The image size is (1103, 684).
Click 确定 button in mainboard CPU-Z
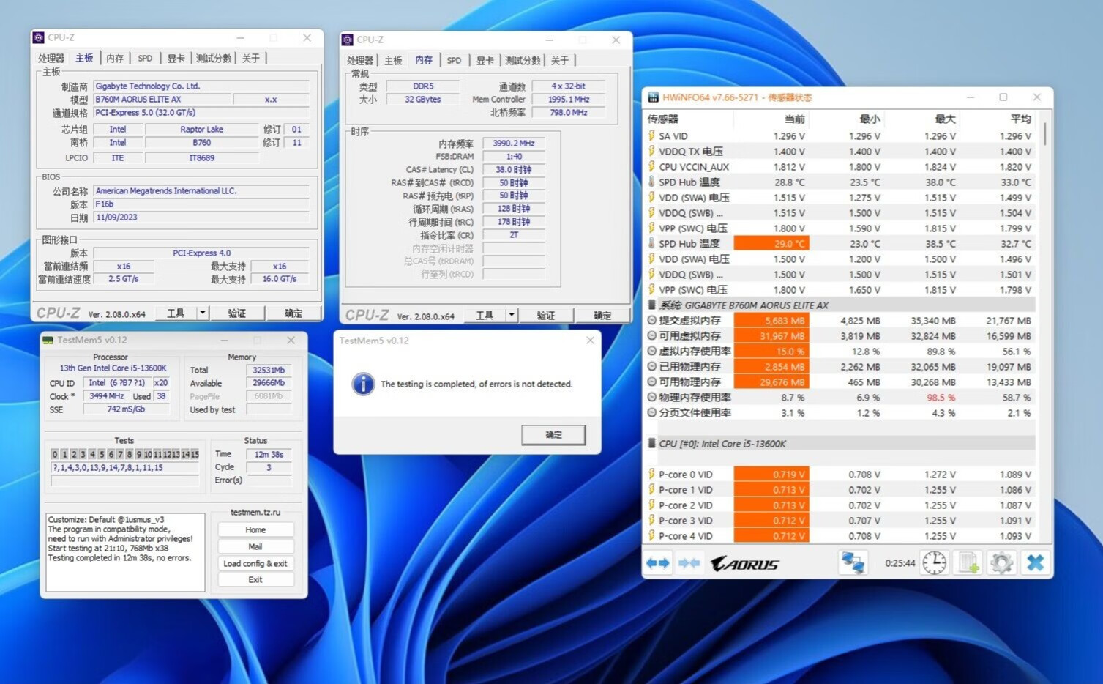pyautogui.click(x=293, y=313)
